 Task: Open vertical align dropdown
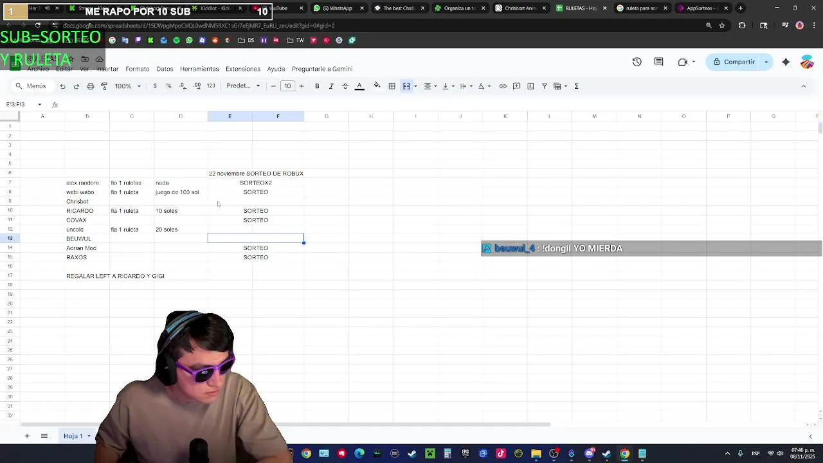448,86
